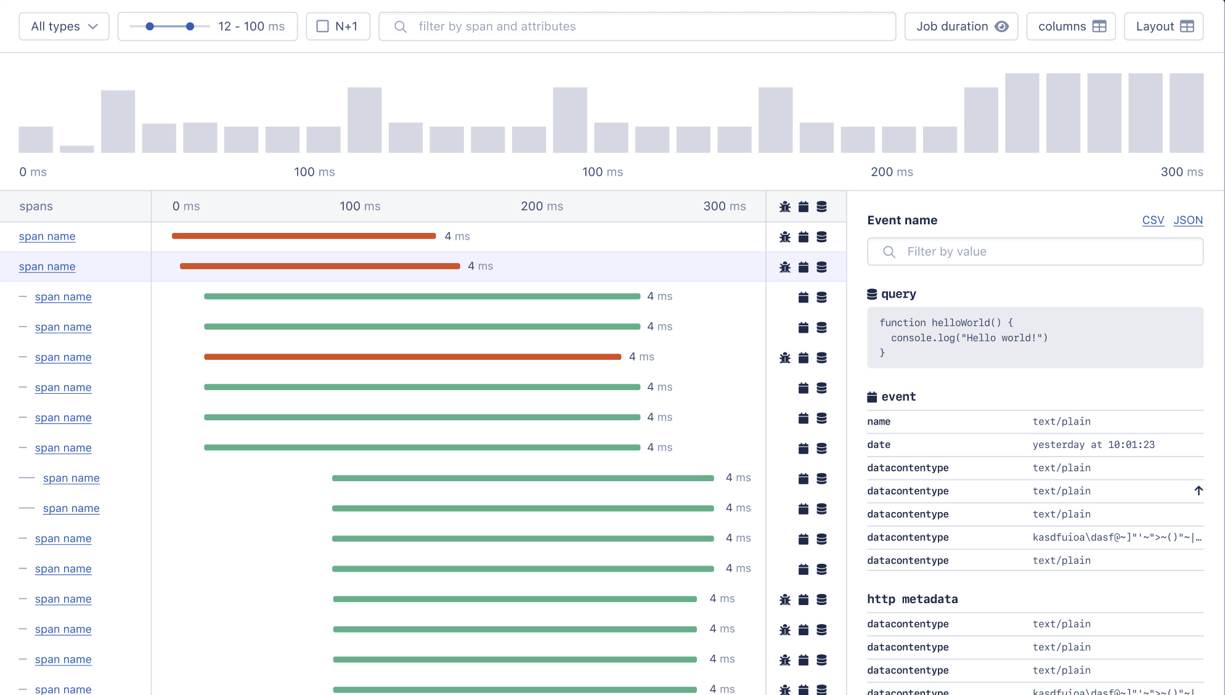Export event data as CSV
The width and height of the screenshot is (1225, 695).
pos(1153,220)
